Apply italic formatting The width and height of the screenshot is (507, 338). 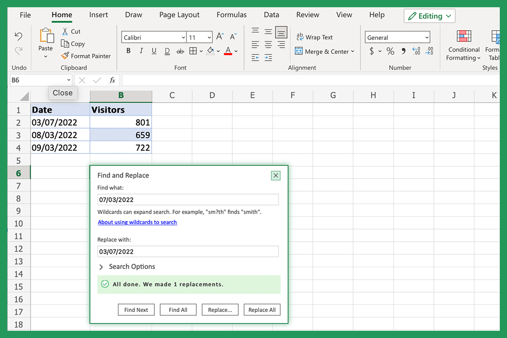141,51
